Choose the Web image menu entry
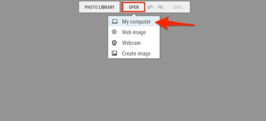 pyautogui.click(x=134, y=32)
